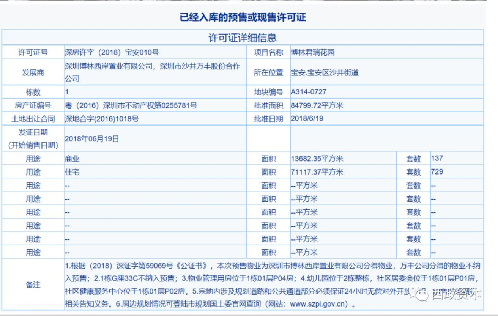Click the 许可证号 label cell
Screen dimensions: 498x316
(x=33, y=52)
